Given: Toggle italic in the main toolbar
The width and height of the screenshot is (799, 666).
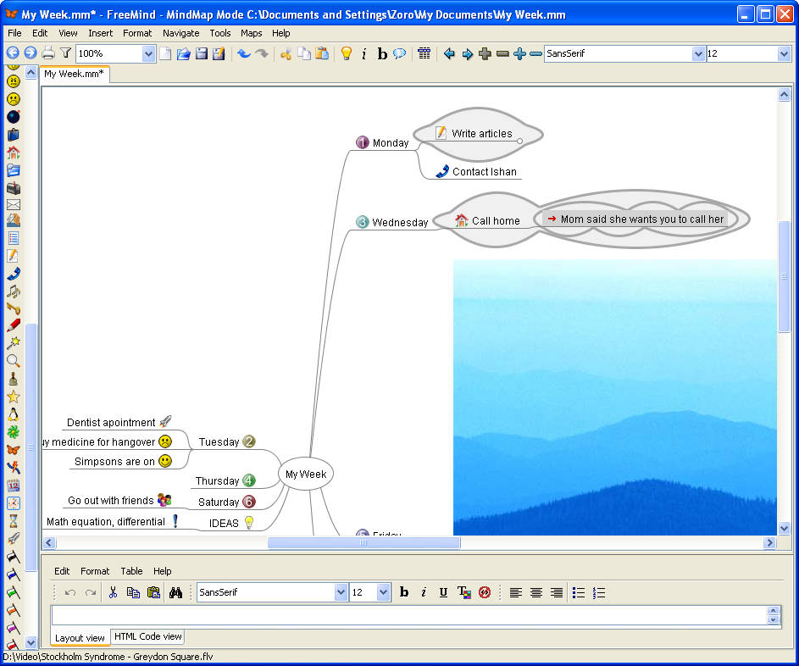Looking at the screenshot, I should (x=364, y=53).
